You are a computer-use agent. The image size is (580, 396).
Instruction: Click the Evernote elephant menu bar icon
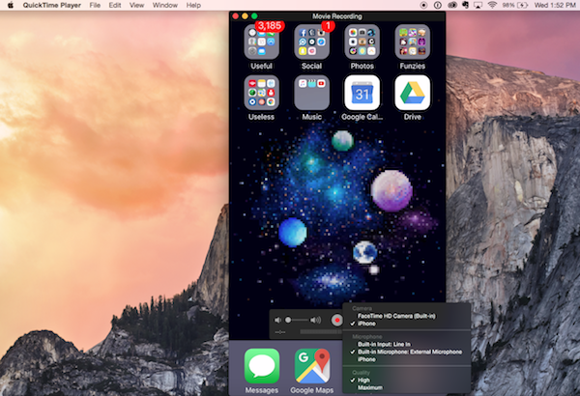point(465,5)
